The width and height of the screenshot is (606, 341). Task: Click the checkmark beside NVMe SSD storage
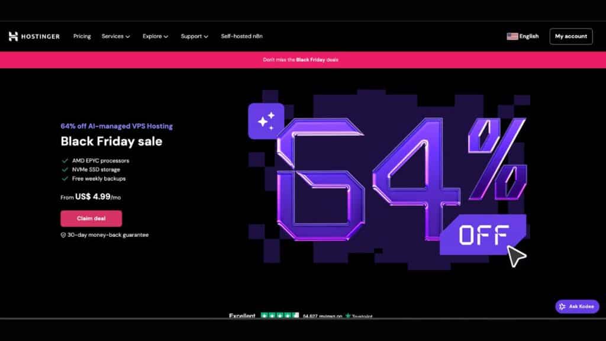point(65,169)
